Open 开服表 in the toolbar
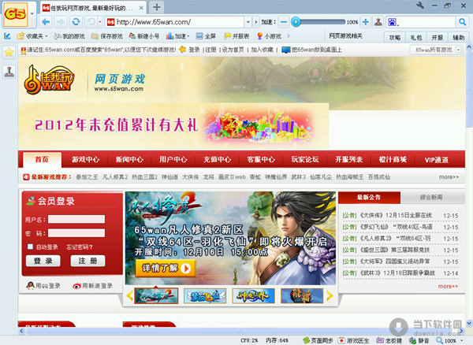The width and height of the screenshot is (473, 345). click(236, 36)
